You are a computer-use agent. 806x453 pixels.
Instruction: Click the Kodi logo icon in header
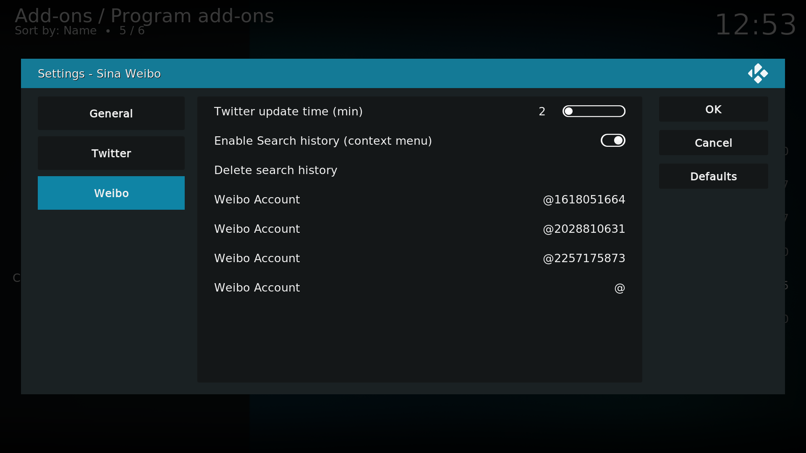click(758, 73)
